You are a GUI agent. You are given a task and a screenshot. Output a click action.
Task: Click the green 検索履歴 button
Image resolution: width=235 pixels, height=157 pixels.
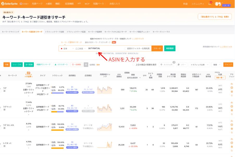coord(170,48)
